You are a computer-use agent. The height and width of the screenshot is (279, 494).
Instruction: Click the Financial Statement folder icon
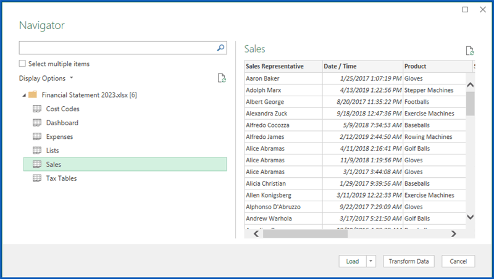point(33,95)
